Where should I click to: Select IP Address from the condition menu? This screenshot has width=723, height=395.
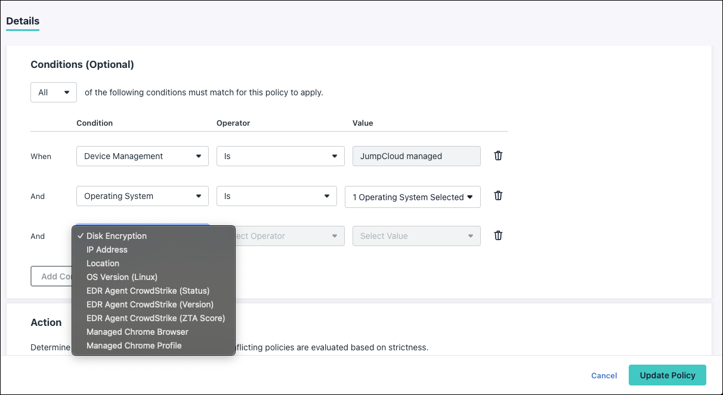107,249
